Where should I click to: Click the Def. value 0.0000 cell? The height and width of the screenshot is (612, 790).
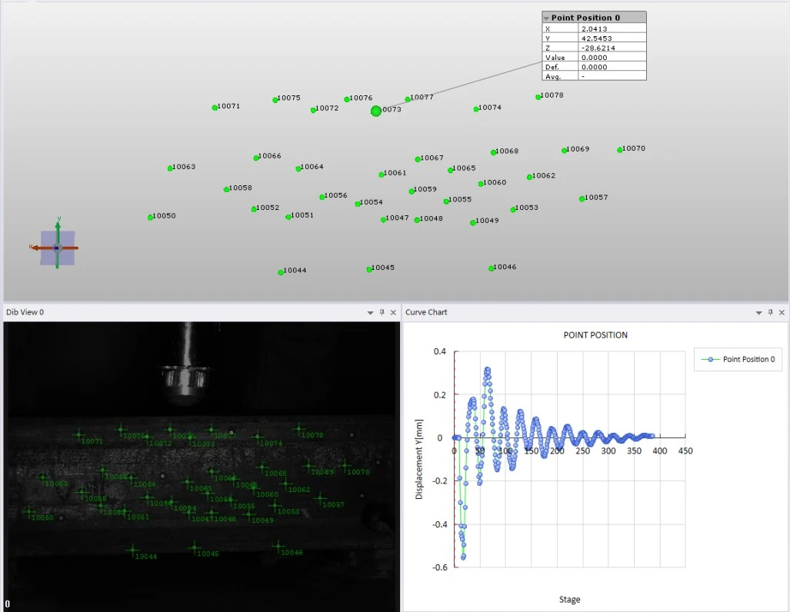(612, 67)
